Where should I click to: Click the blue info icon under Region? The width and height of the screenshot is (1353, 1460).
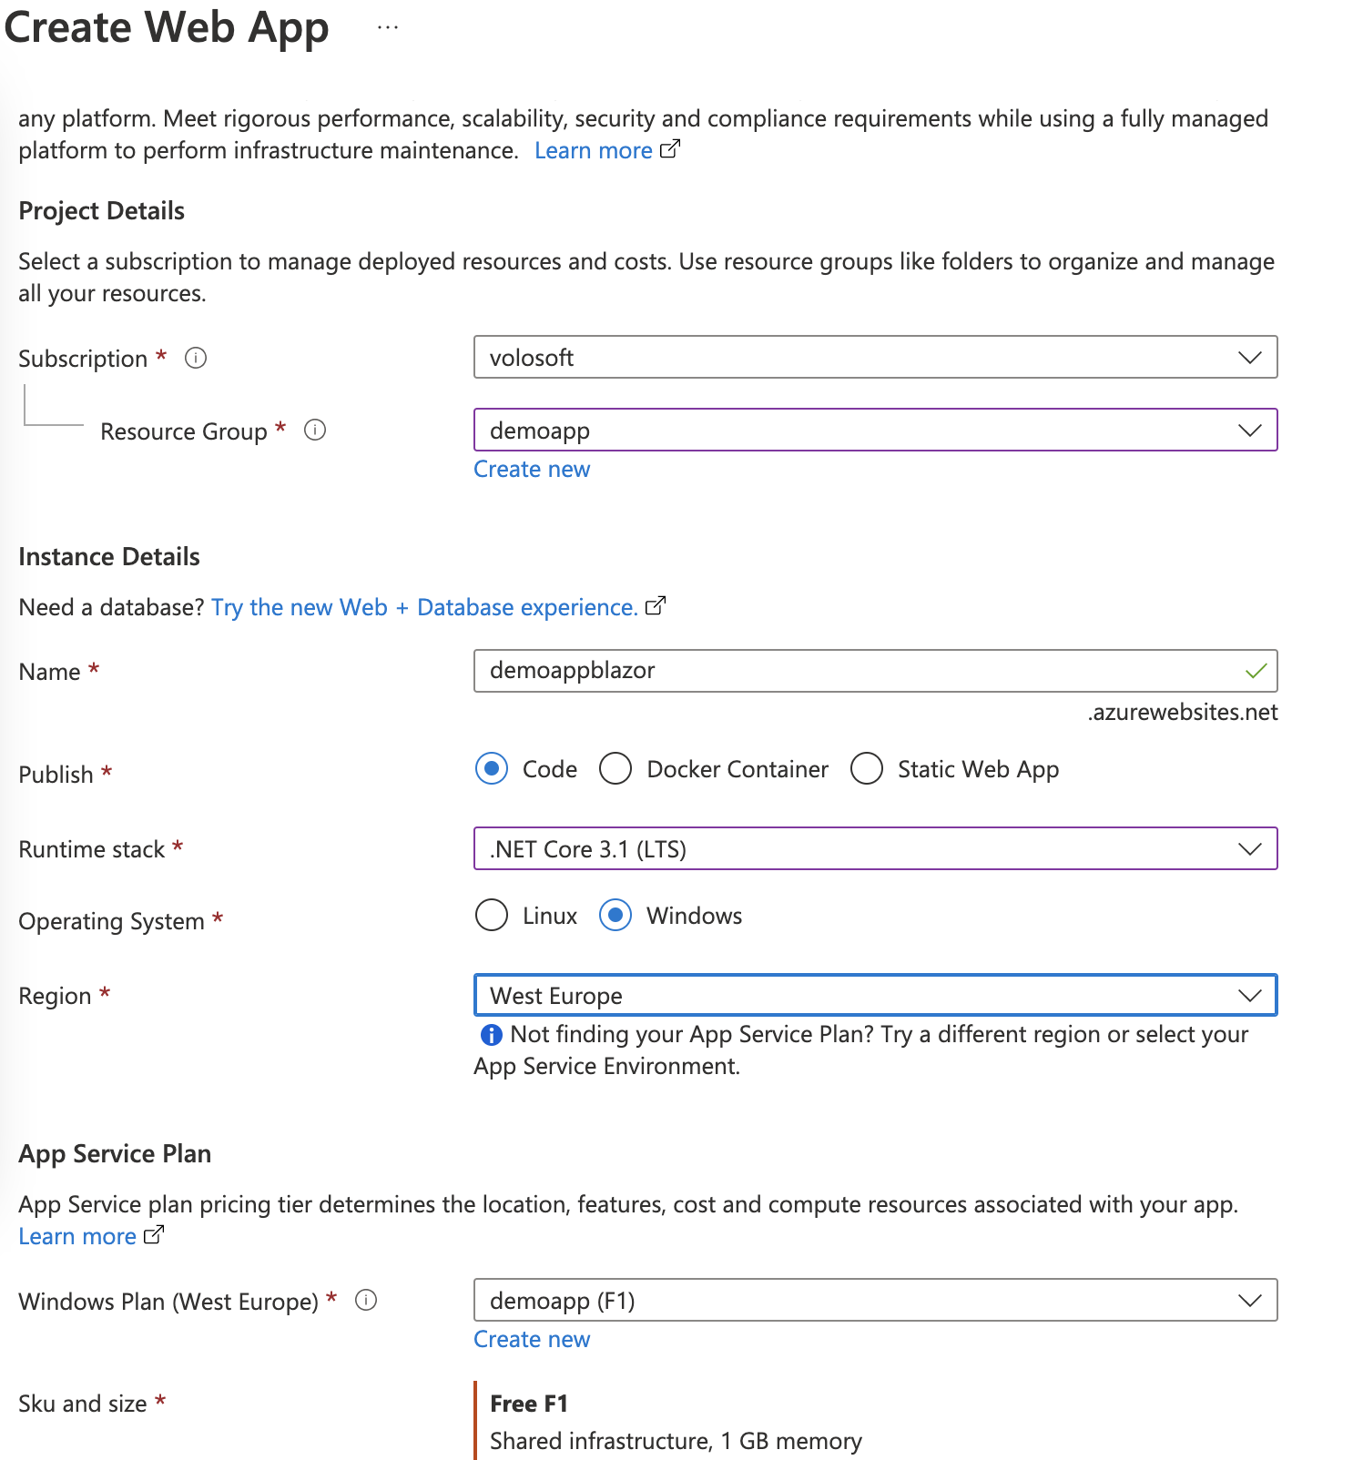(x=491, y=1035)
